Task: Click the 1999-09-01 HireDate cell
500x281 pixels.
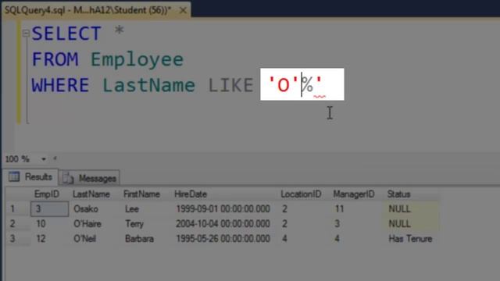Action: pyautogui.click(x=224, y=209)
